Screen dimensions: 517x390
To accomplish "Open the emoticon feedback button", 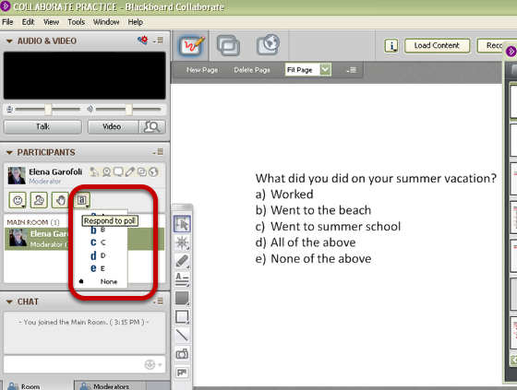I will tap(18, 200).
